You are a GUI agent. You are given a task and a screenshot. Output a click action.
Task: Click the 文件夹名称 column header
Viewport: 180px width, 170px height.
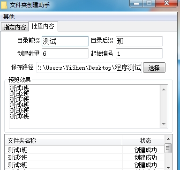click(64, 140)
